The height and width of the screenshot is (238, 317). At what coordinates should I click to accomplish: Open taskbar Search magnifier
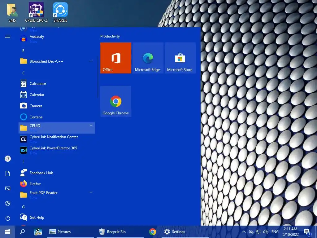(22, 232)
